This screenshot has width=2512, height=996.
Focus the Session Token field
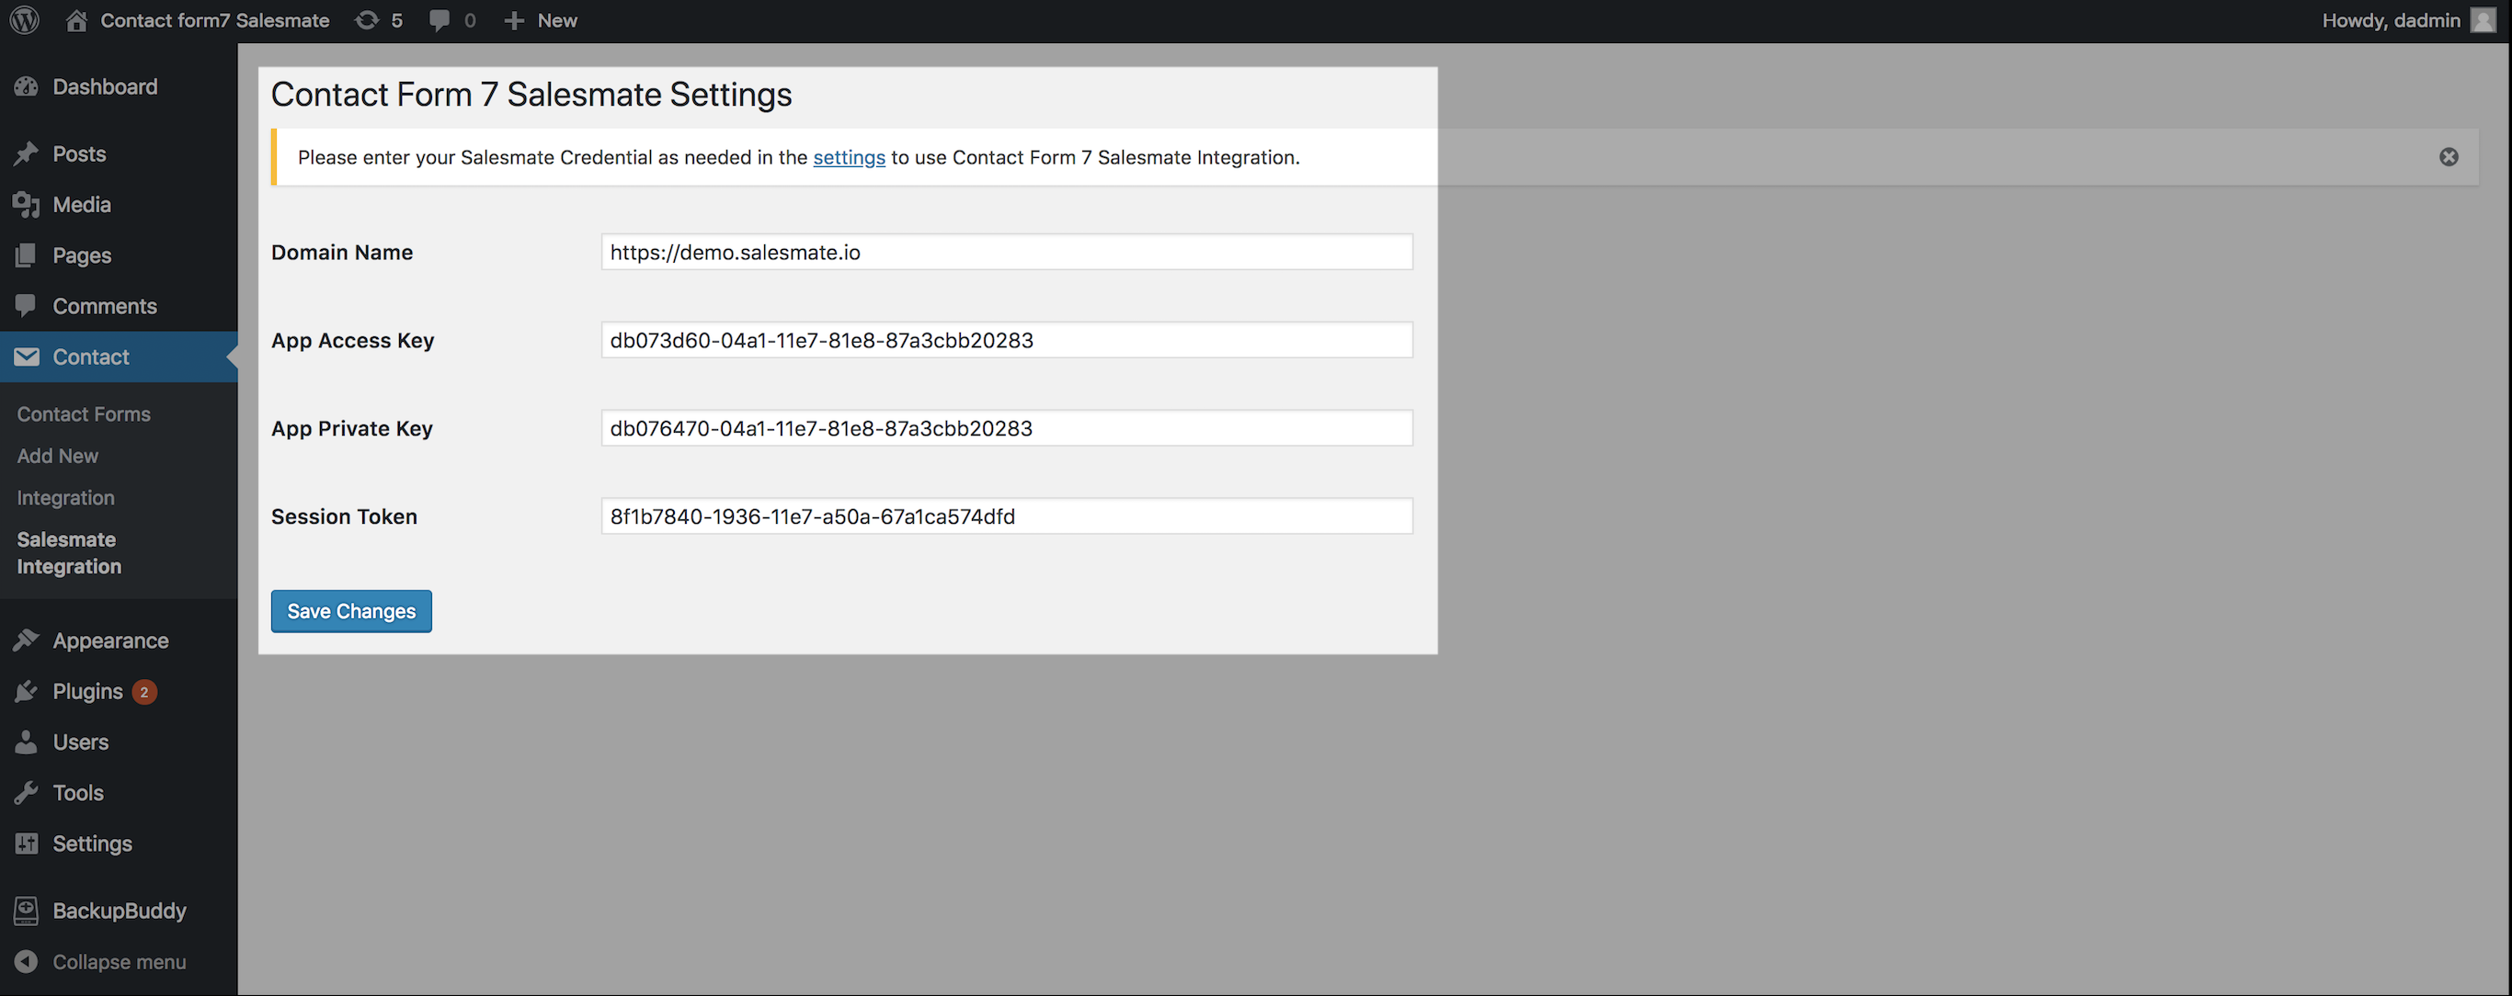tap(1006, 515)
